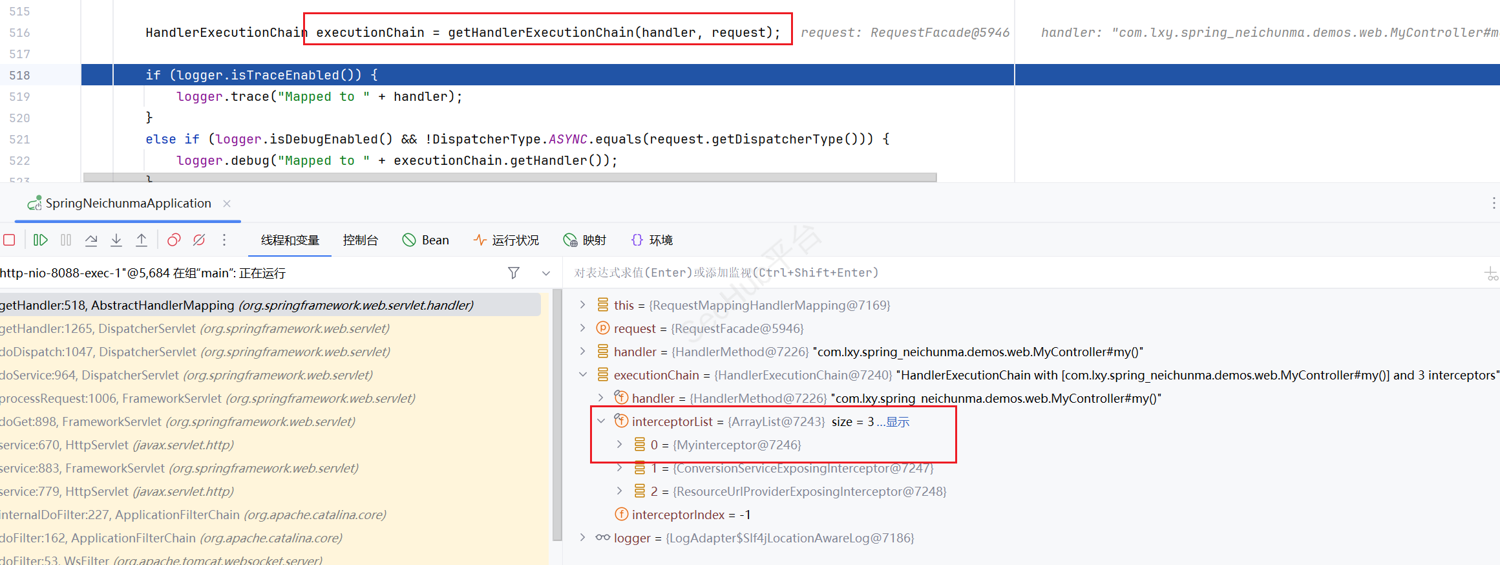Click the 显示 link next to interceptorList size
This screenshot has height=565, width=1500.
click(x=897, y=422)
